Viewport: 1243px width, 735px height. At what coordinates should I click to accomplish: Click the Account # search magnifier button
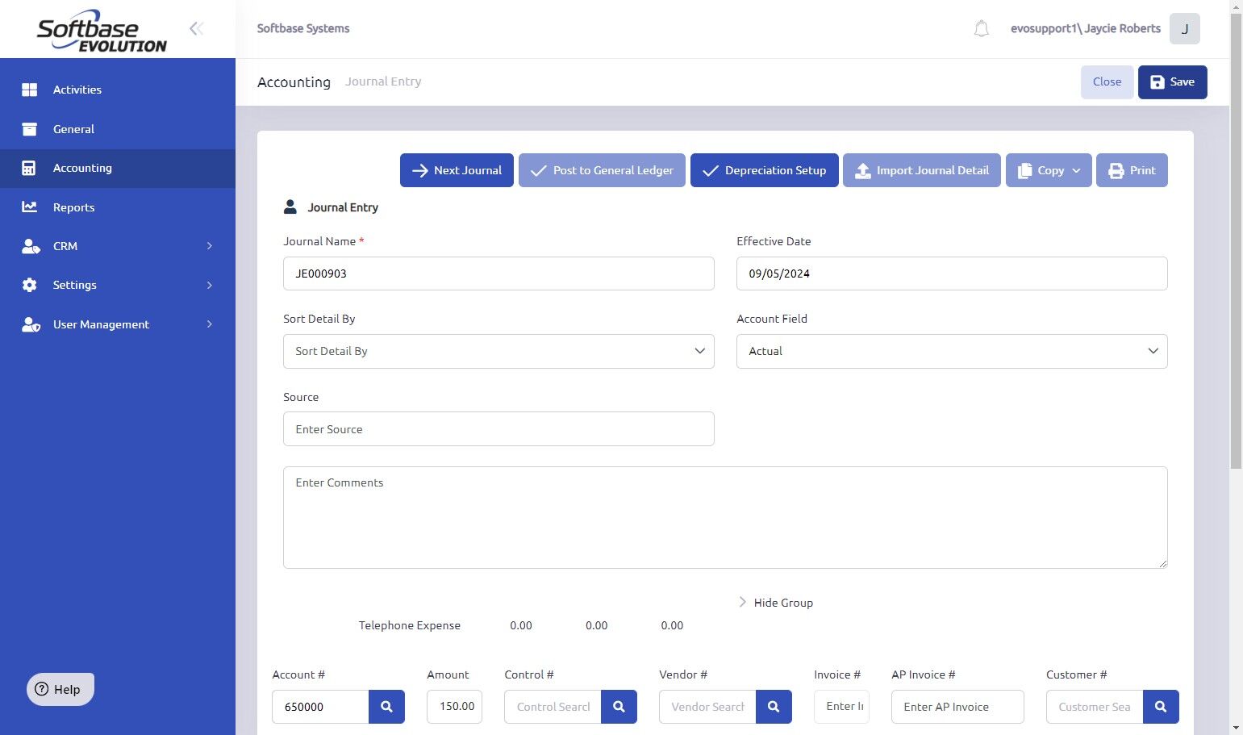386,707
